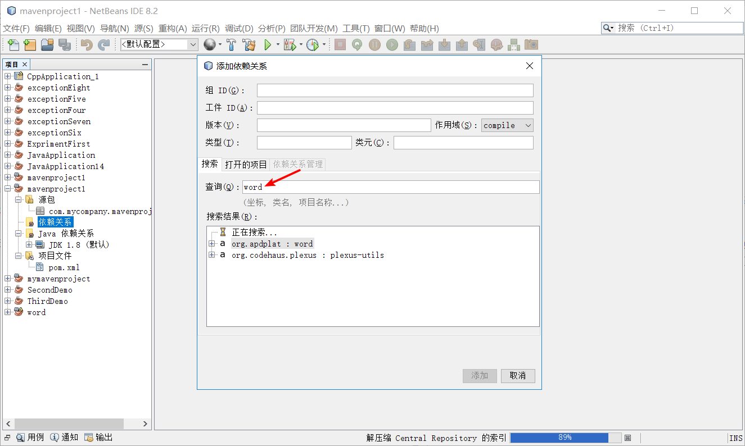Screen dimensions: 745x446
Task: Click the Clean and Build broom icon
Action: click(x=249, y=45)
